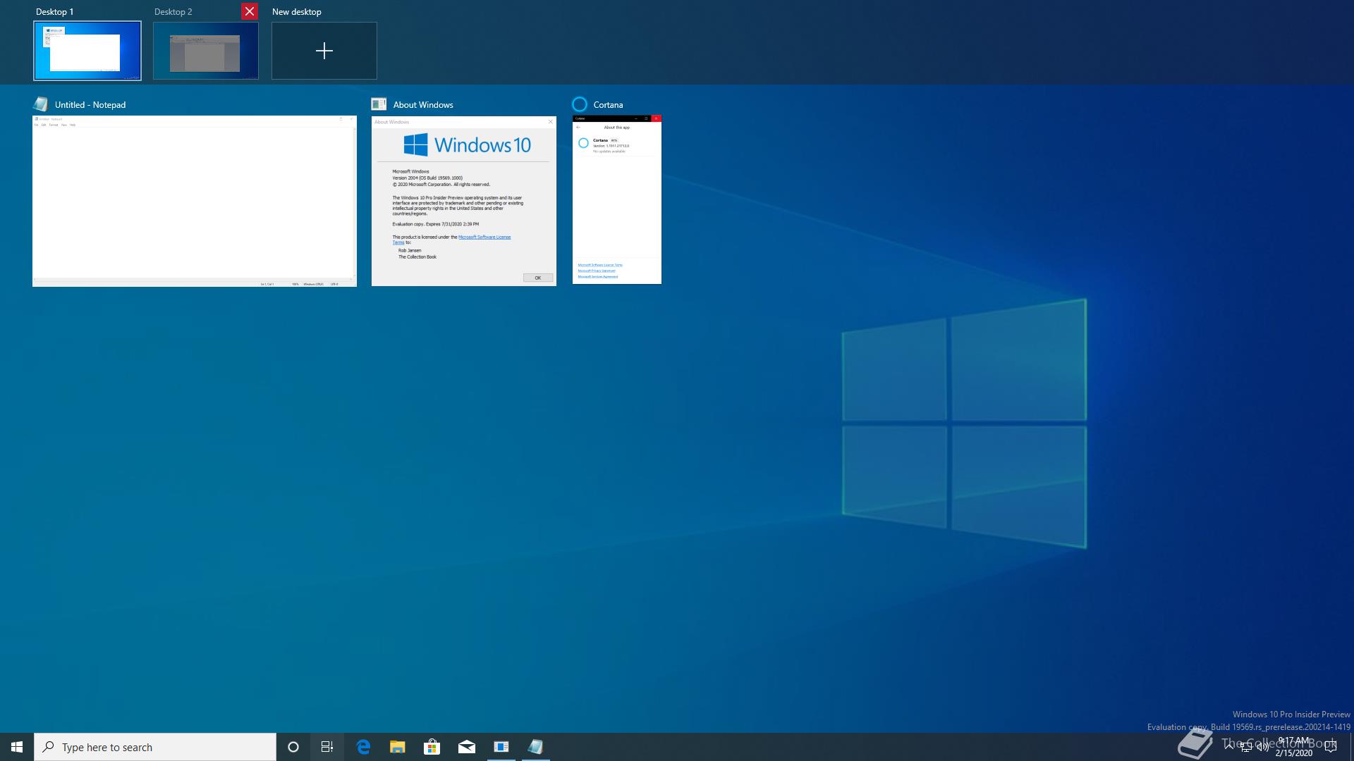1354x761 pixels.
Task: Switch to the Desktop 2 thumbnail
Action: point(206,51)
